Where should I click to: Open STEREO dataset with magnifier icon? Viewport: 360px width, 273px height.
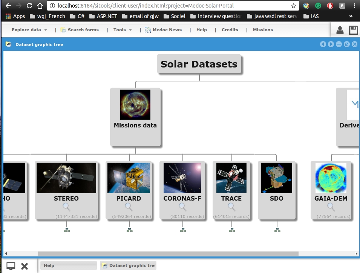coord(66,207)
